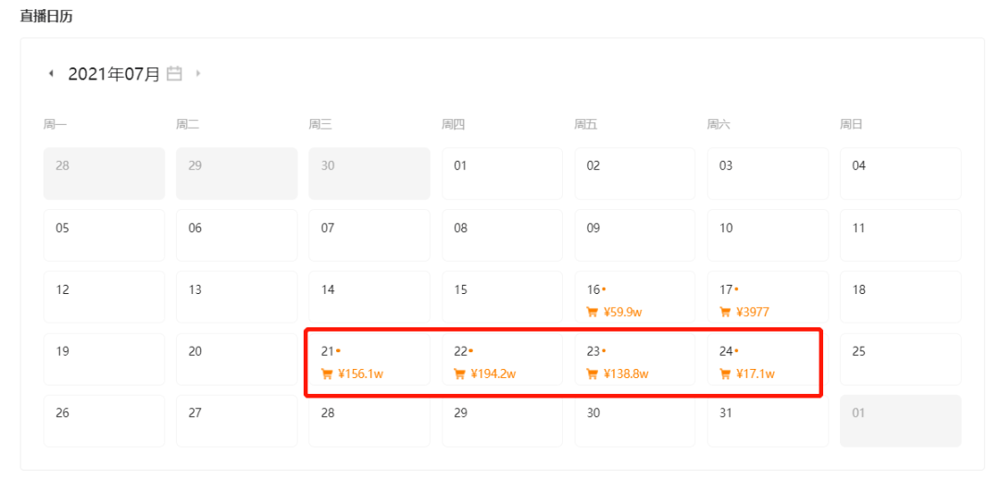Select the July 15 date cell
1000x478 pixels.
point(501,297)
